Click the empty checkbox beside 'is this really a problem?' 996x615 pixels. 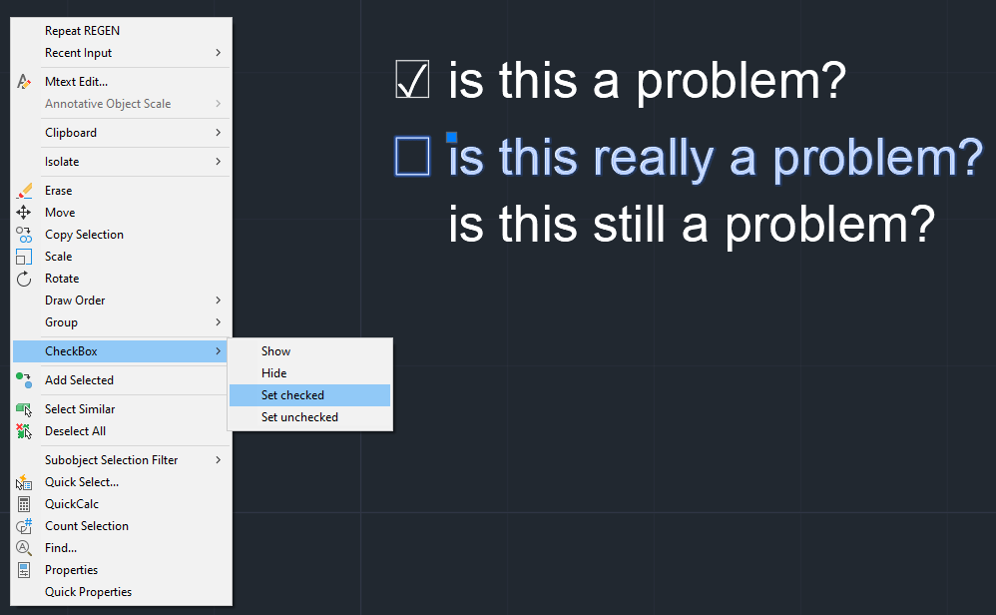click(413, 156)
